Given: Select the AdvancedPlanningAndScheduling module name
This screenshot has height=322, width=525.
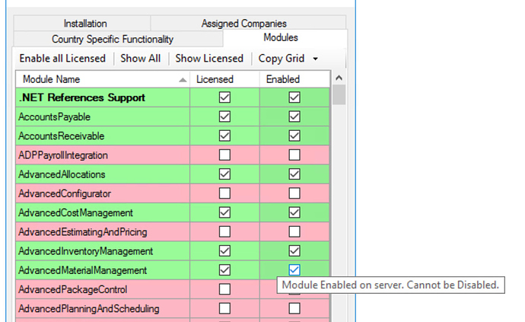Looking at the screenshot, I should [89, 308].
